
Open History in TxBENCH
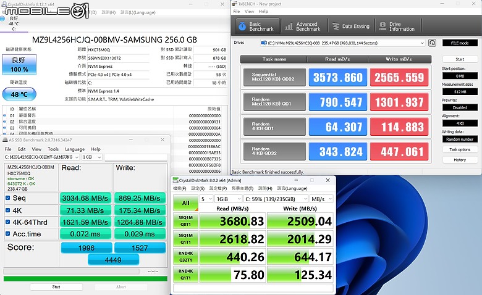(460, 160)
